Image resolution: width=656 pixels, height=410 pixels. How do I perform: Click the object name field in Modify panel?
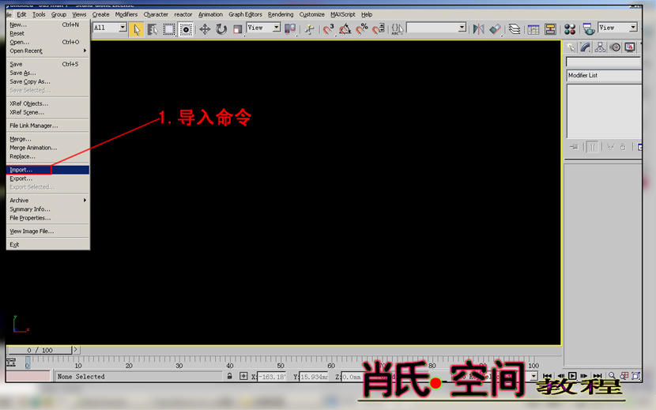(x=604, y=62)
